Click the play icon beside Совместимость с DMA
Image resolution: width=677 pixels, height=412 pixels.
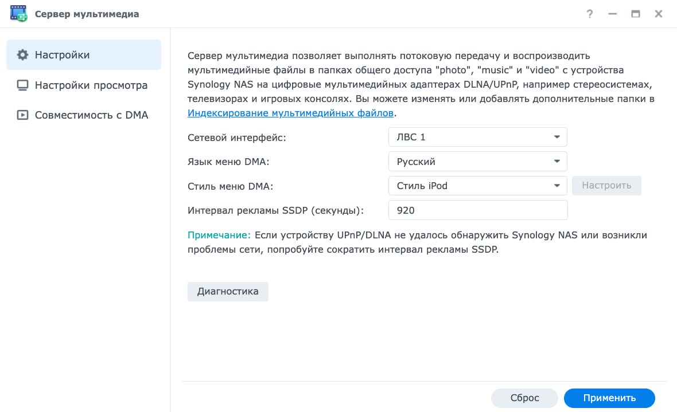(x=22, y=115)
